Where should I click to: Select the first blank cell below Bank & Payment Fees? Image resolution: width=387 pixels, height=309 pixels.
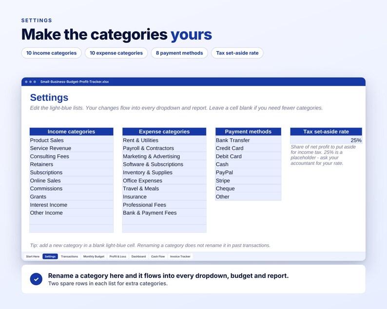pos(164,221)
